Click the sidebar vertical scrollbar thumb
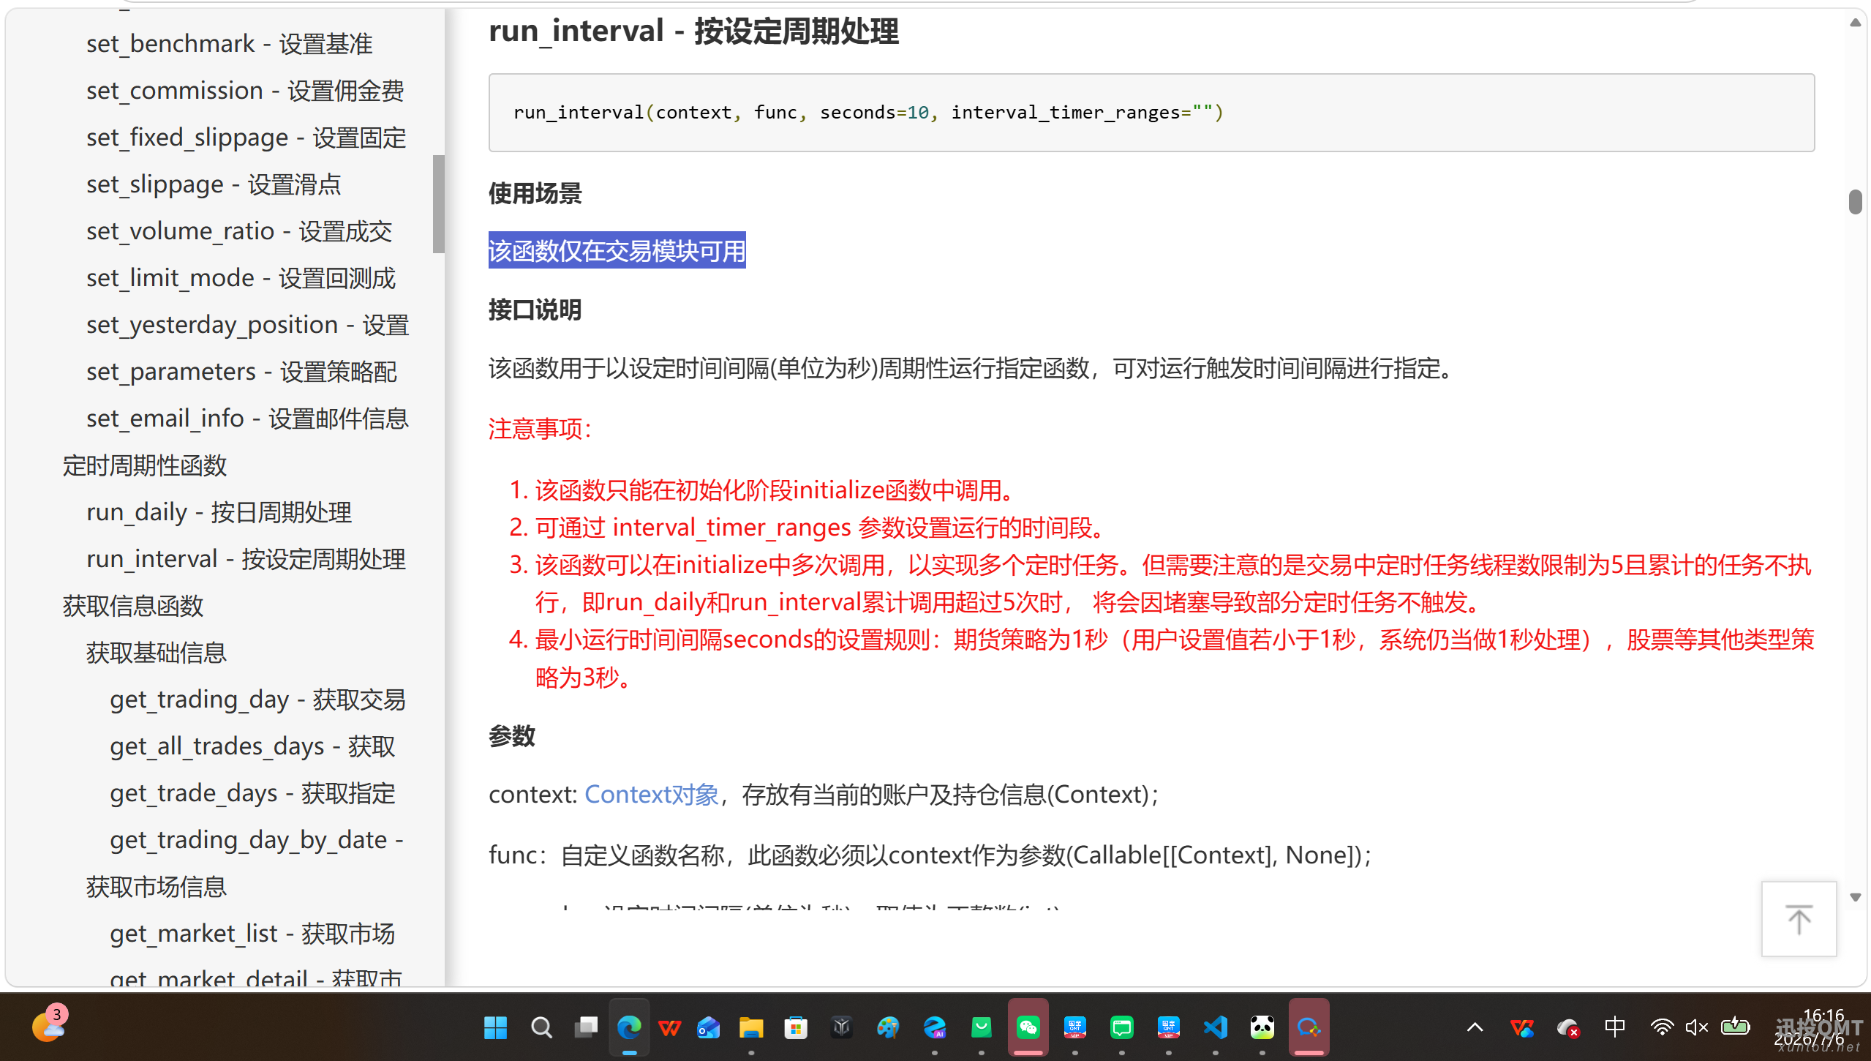1871x1061 pixels. [x=438, y=203]
